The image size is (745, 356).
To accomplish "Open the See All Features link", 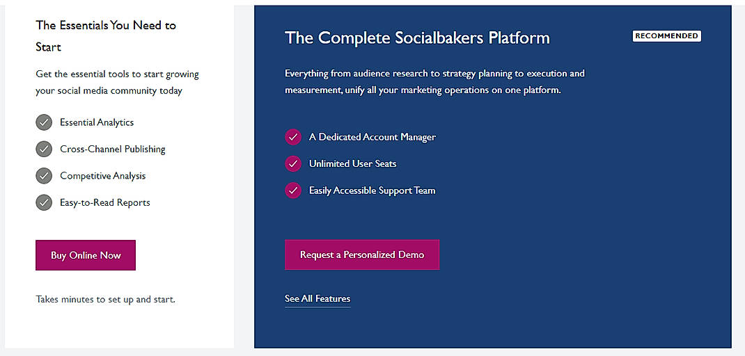I will (x=317, y=298).
